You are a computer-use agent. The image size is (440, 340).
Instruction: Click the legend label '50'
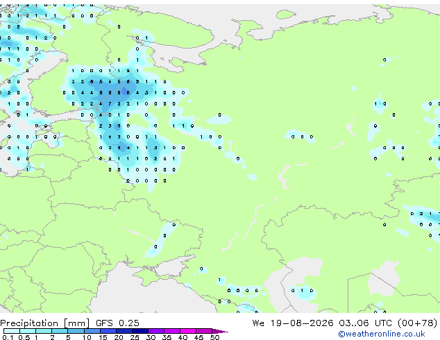coord(214,337)
